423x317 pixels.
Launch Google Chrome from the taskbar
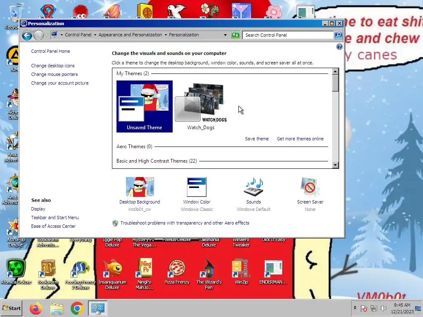(77, 308)
